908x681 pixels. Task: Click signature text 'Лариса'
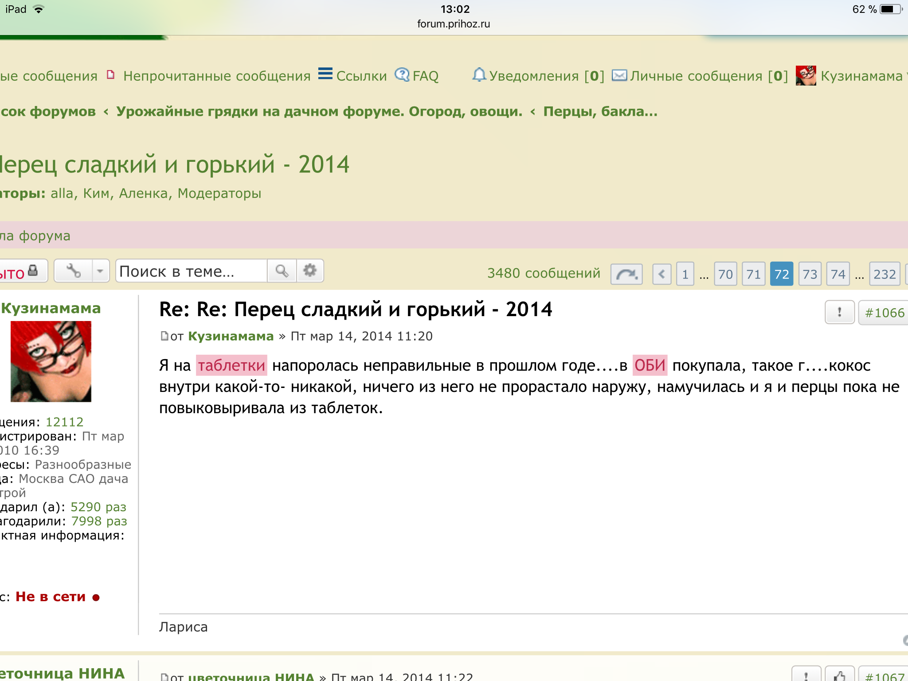pos(184,627)
